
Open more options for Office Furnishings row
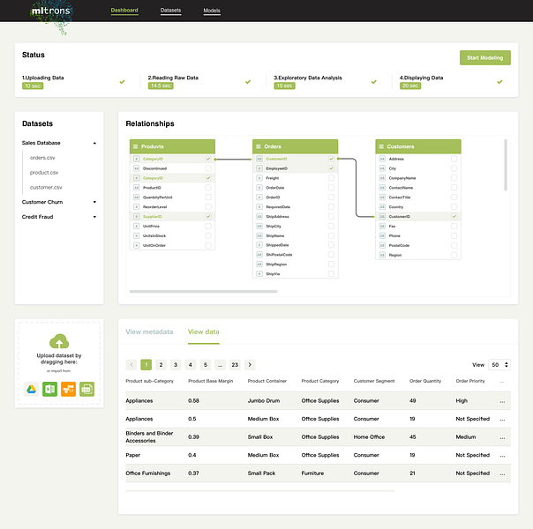502,473
